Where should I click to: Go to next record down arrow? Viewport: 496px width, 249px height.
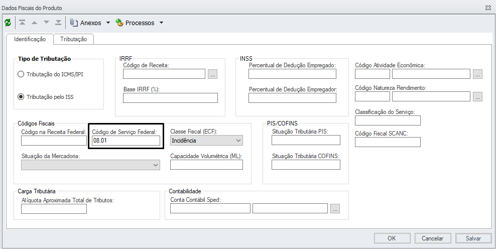click(47, 23)
